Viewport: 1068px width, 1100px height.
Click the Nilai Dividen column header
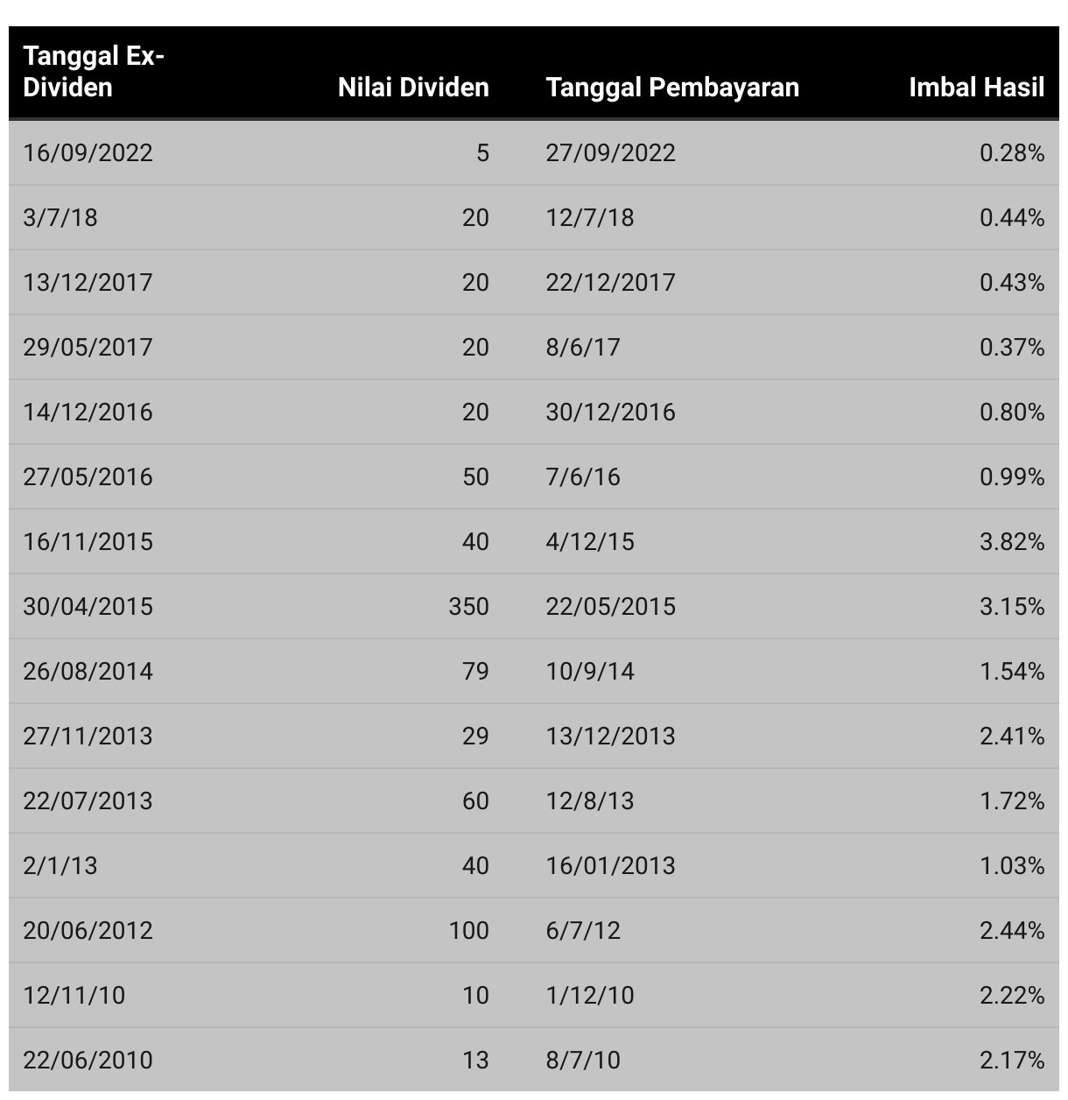pos(413,88)
